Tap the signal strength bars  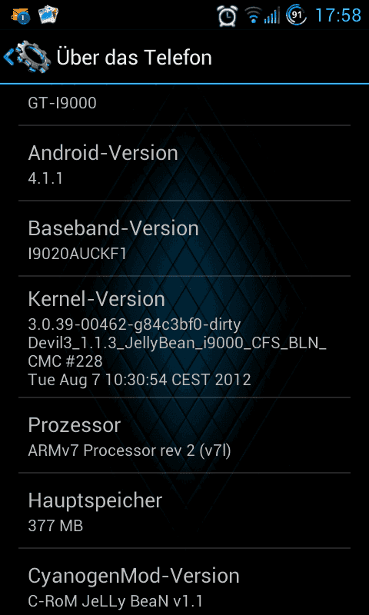coord(271,15)
